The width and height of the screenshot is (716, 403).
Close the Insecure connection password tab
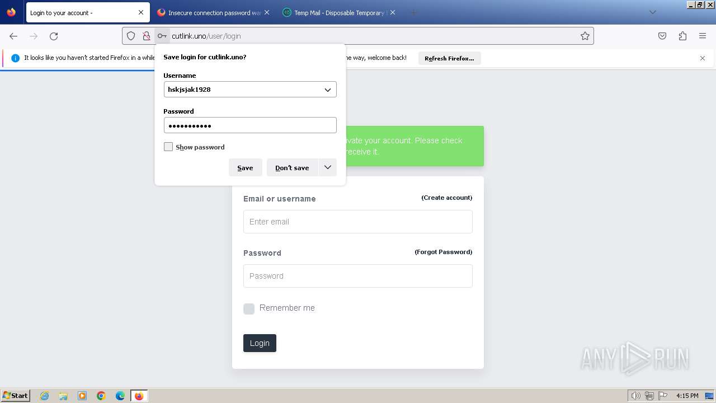267,12
